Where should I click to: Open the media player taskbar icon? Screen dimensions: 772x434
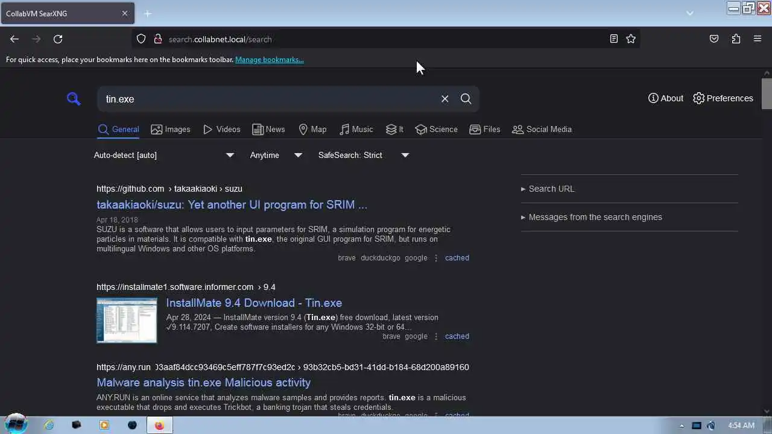point(104,425)
